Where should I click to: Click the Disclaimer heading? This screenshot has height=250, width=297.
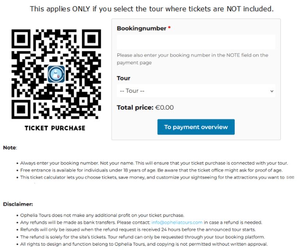[18, 204]
